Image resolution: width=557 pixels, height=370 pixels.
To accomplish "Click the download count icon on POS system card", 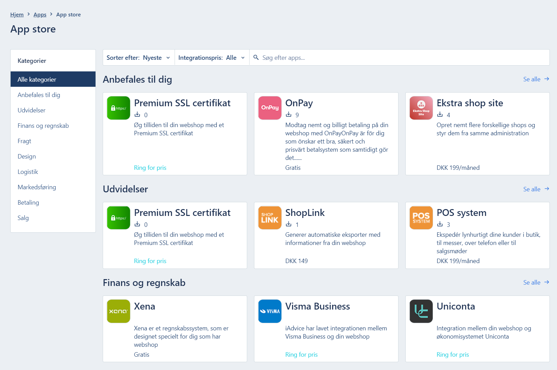I will click(440, 224).
